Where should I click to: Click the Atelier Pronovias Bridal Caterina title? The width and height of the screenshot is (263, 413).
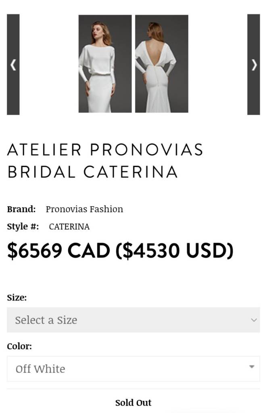point(105,161)
